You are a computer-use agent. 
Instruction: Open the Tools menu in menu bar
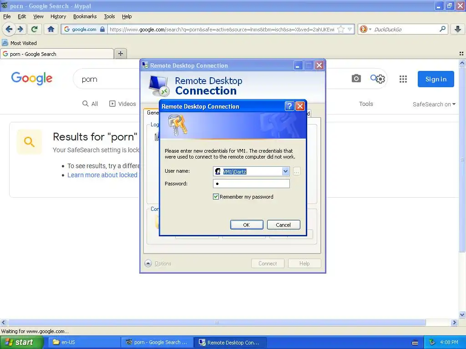(109, 16)
